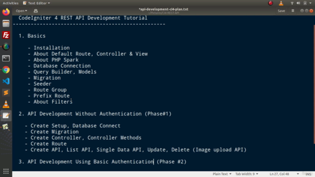This screenshot has height=177, width=315.
Task: Click the red recording indicator in top bar
Action: pos(271,3)
